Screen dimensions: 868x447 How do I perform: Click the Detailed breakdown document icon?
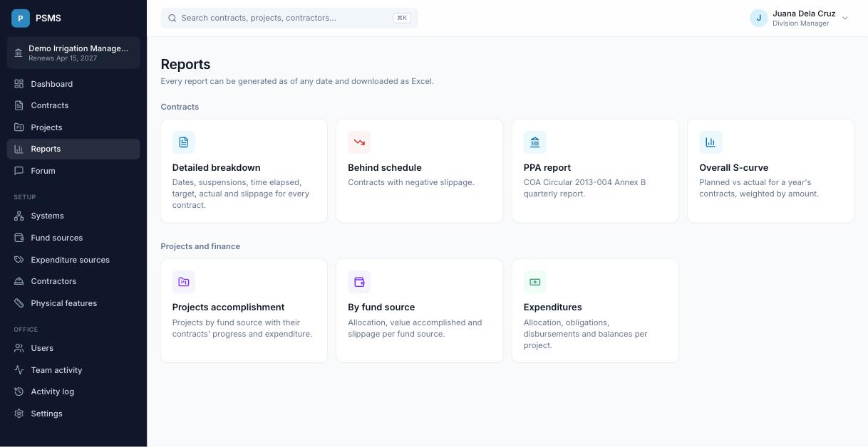[184, 142]
